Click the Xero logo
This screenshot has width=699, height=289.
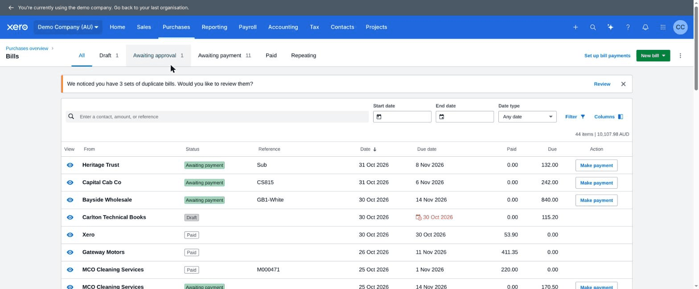17,27
